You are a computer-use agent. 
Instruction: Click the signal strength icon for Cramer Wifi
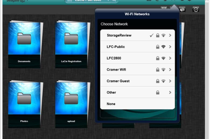(163, 69)
